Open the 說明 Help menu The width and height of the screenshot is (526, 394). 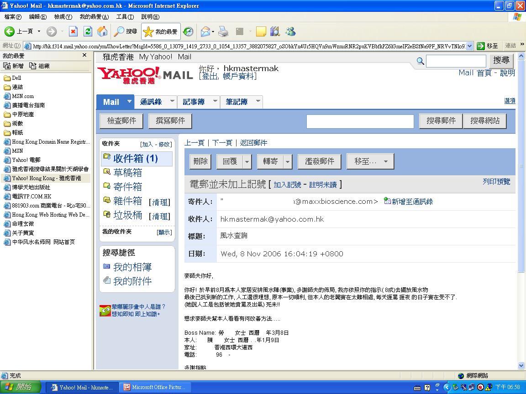(150, 17)
